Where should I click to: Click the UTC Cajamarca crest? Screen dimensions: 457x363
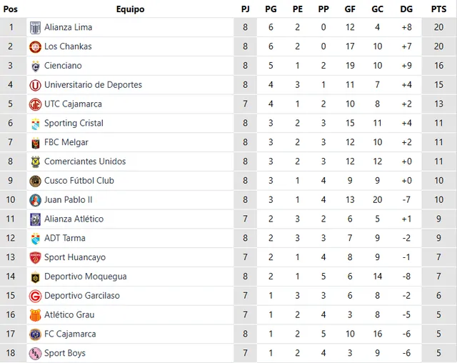[x=35, y=104]
